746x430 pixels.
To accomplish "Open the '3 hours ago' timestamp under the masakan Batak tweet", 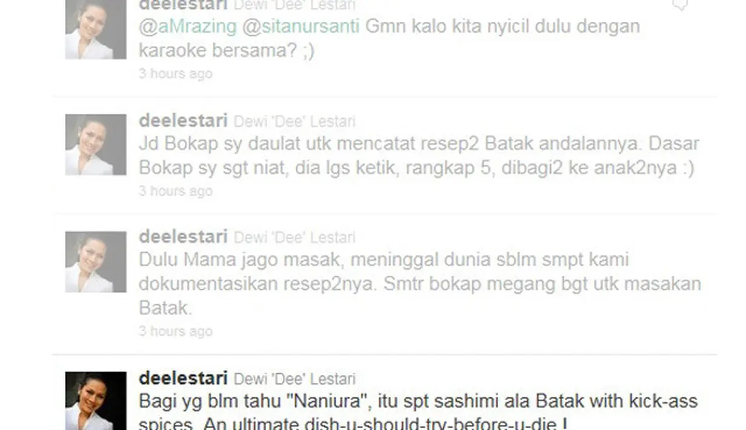I will point(175,331).
